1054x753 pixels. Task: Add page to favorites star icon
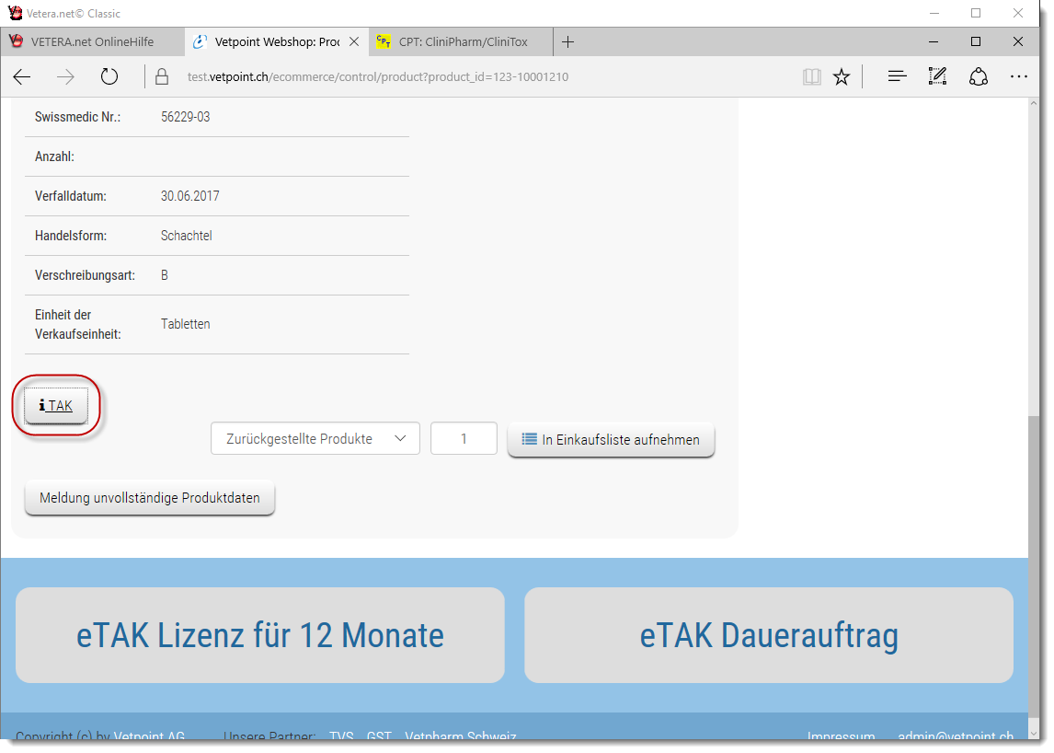842,77
